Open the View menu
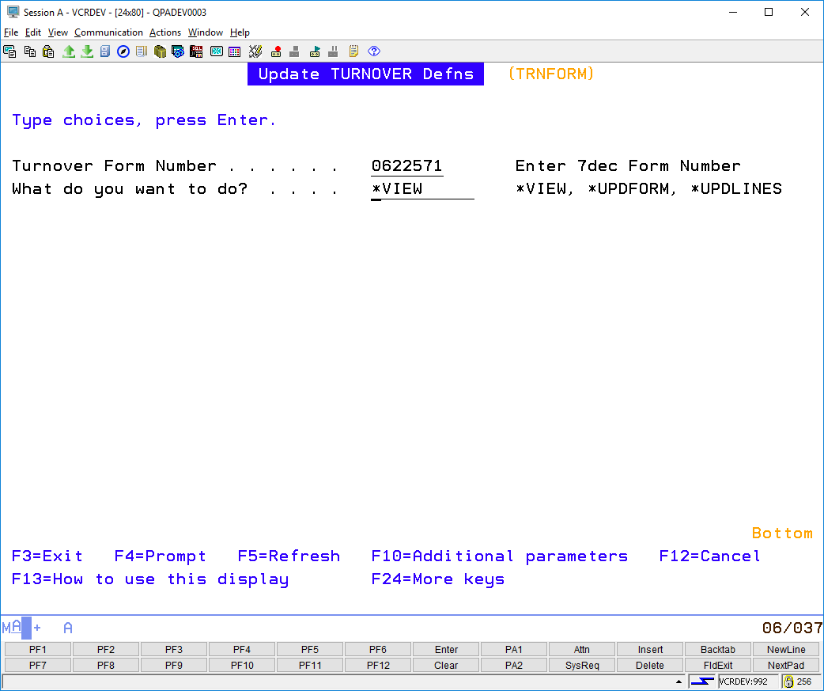Screen dimensions: 824x691 tap(58, 32)
